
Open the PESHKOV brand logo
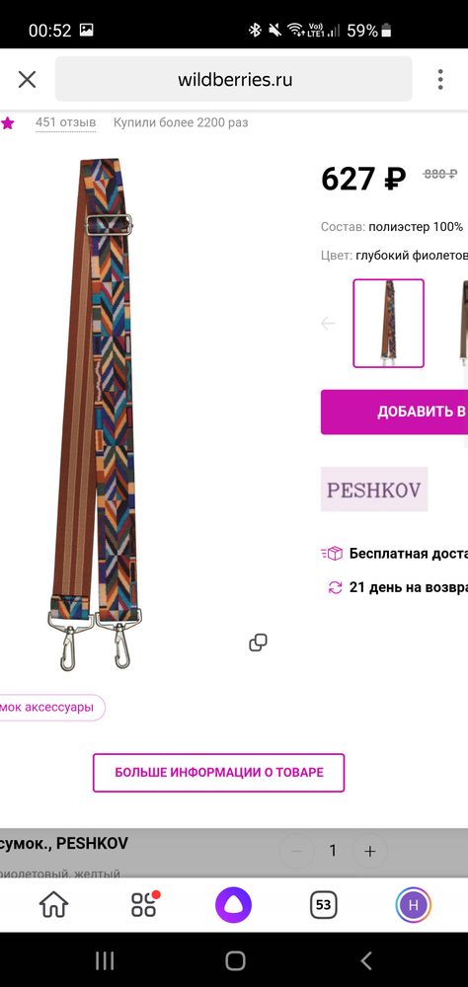(x=374, y=490)
